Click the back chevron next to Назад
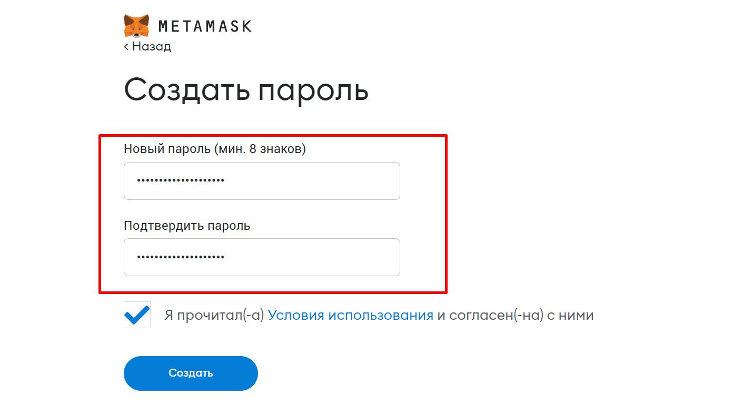The height and width of the screenshot is (405, 733). click(126, 46)
